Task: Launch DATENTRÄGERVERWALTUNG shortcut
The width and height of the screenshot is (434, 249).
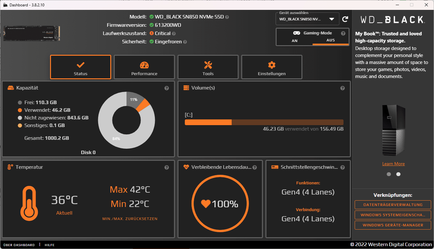Action: point(393,205)
